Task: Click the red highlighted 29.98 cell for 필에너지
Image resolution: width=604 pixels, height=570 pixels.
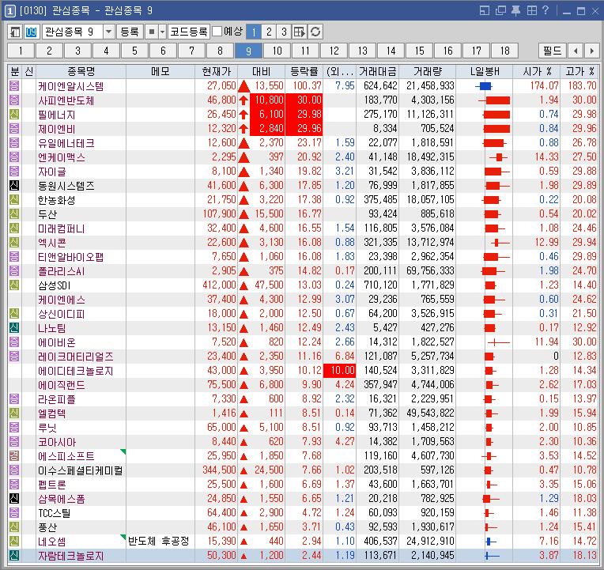Action: (304, 115)
